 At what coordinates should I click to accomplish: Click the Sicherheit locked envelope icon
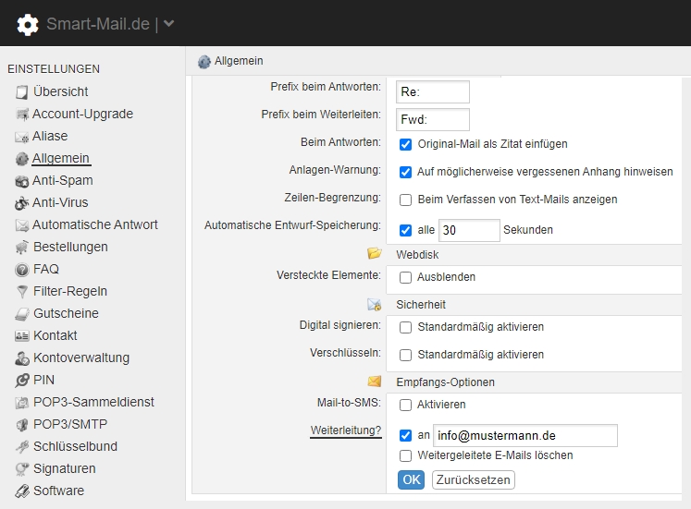(374, 305)
